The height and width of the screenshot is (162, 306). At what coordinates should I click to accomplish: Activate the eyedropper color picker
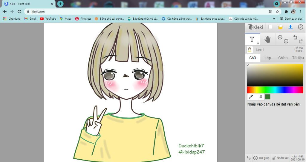pos(251,97)
